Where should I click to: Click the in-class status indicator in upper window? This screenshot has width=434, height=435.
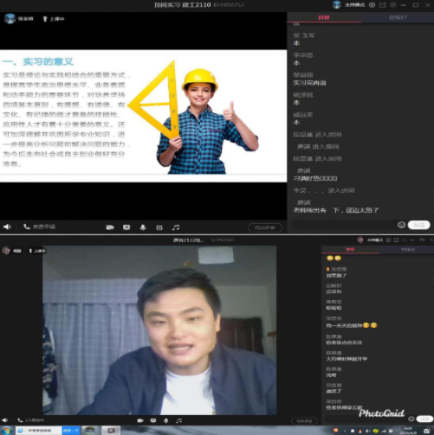[x=54, y=19]
